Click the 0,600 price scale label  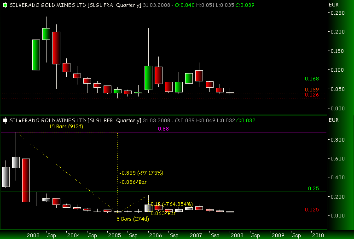tap(337, 159)
